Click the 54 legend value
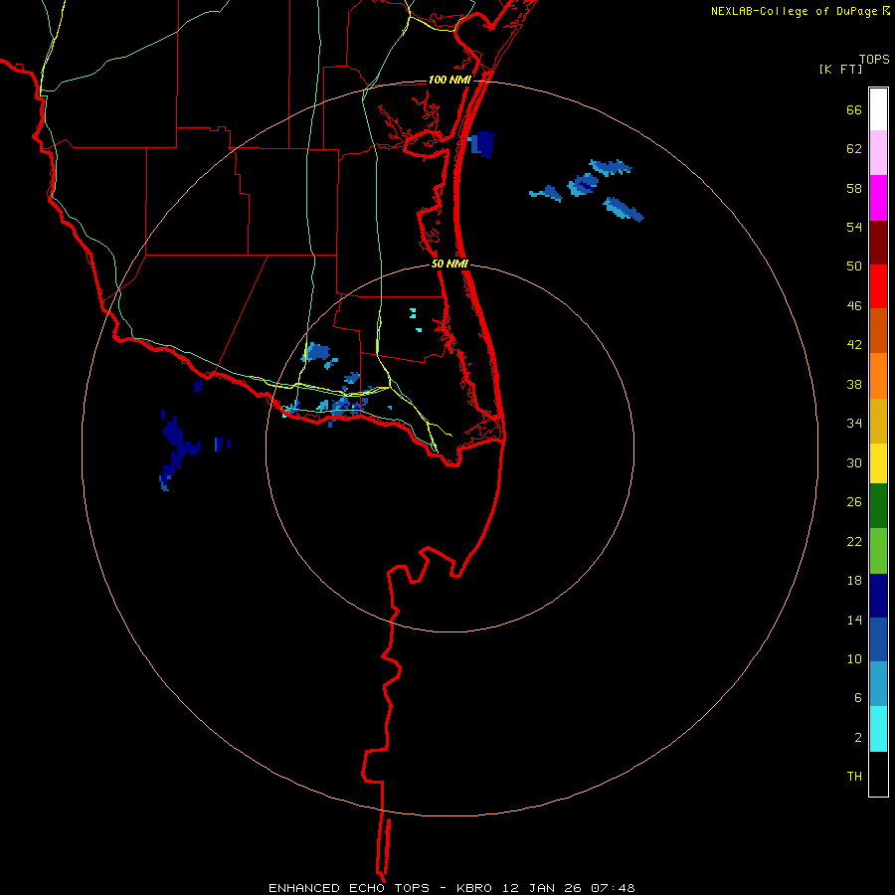Screen dimensions: 895x895 tap(854, 227)
